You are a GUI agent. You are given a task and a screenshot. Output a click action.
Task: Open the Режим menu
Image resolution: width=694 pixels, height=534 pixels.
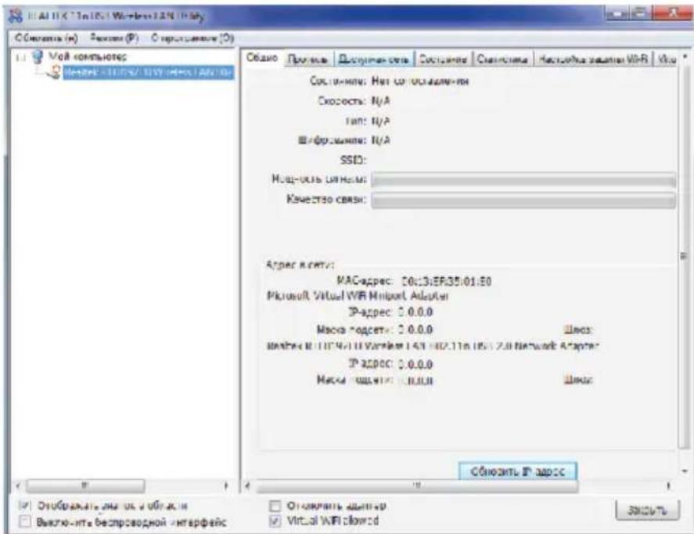click(x=114, y=38)
